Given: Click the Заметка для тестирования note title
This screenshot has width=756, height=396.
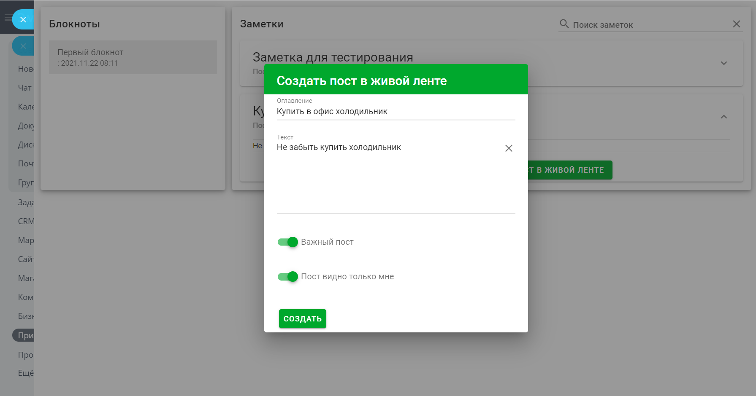Looking at the screenshot, I should 333,57.
